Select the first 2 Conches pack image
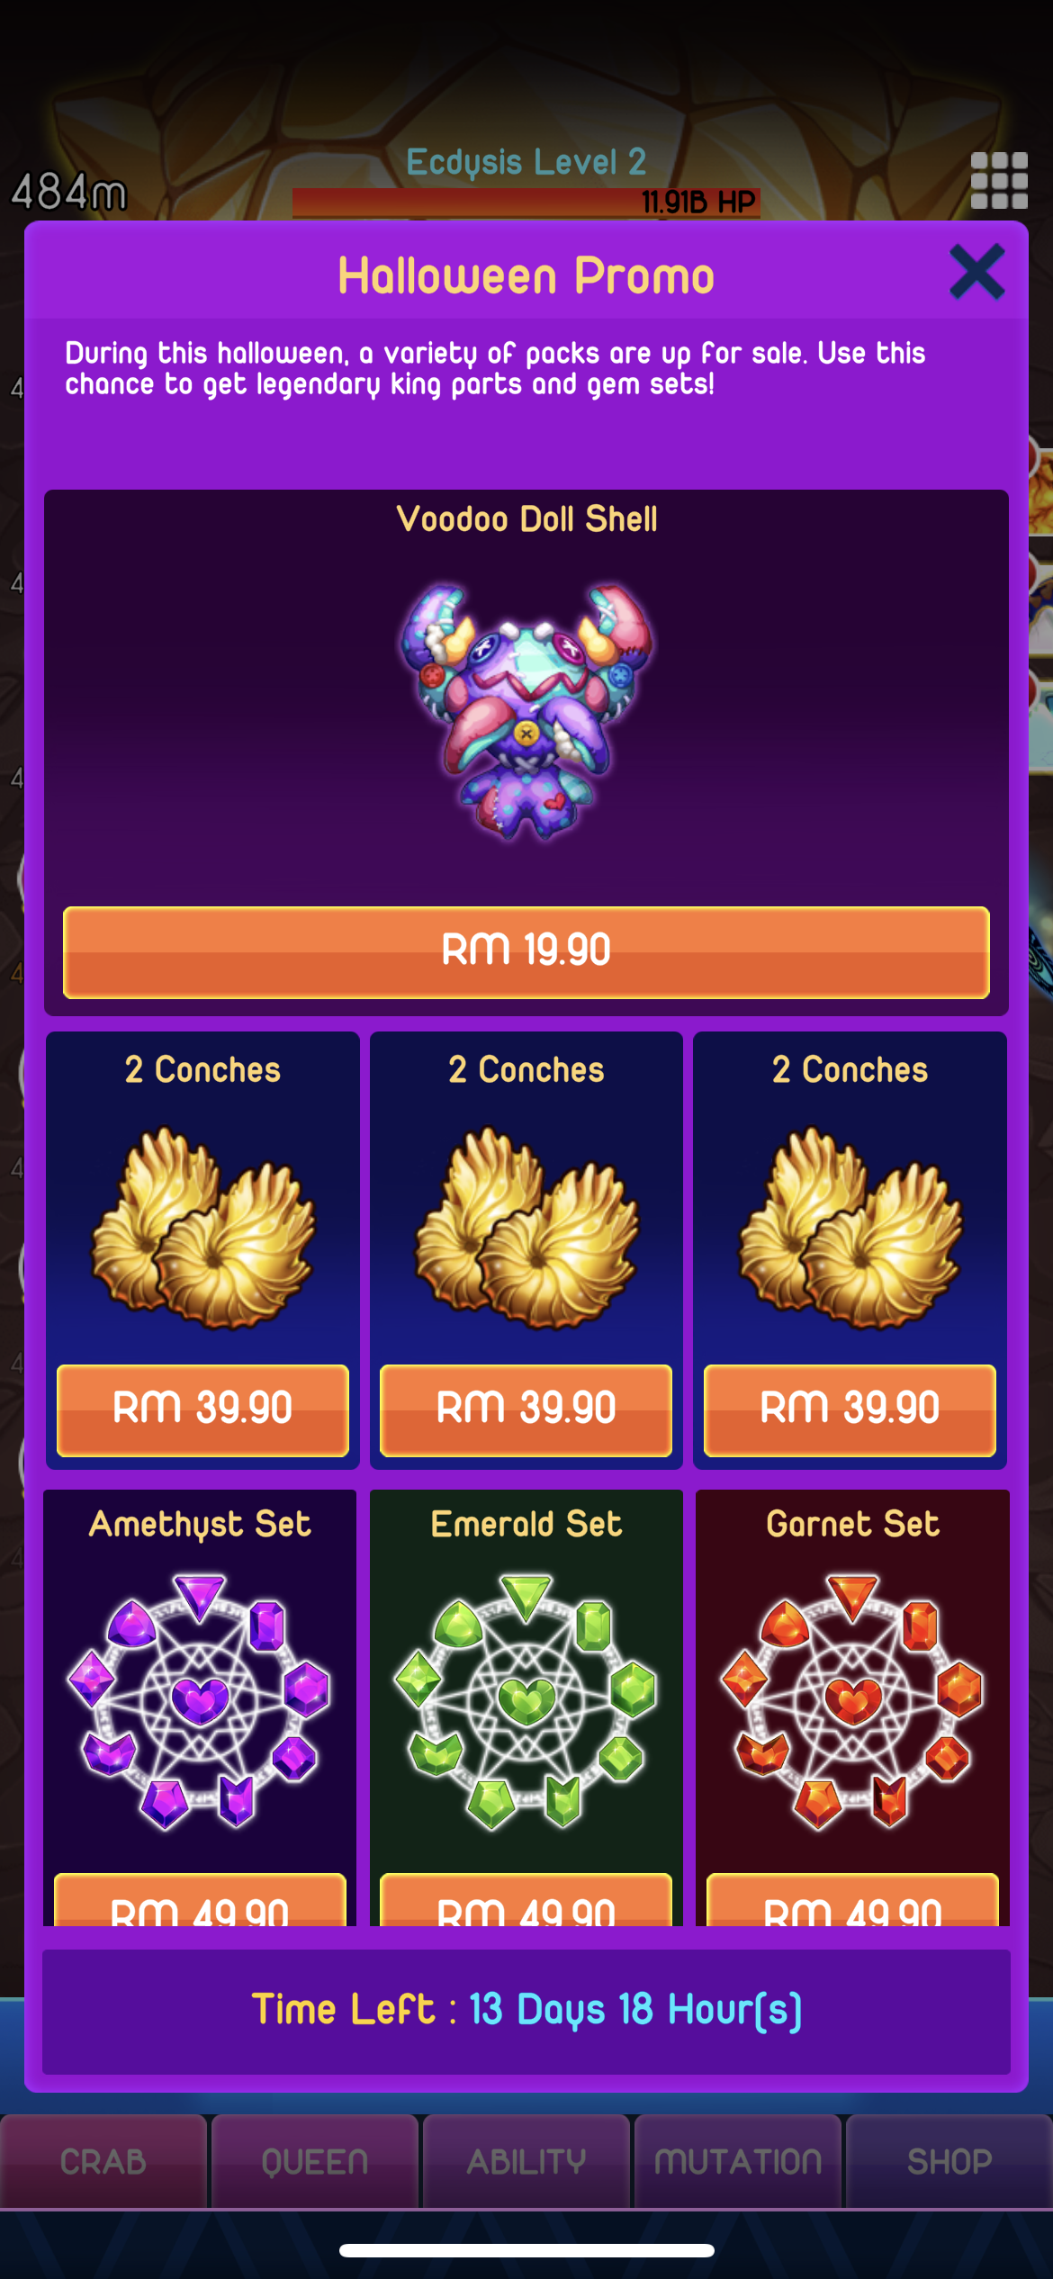 202,1228
